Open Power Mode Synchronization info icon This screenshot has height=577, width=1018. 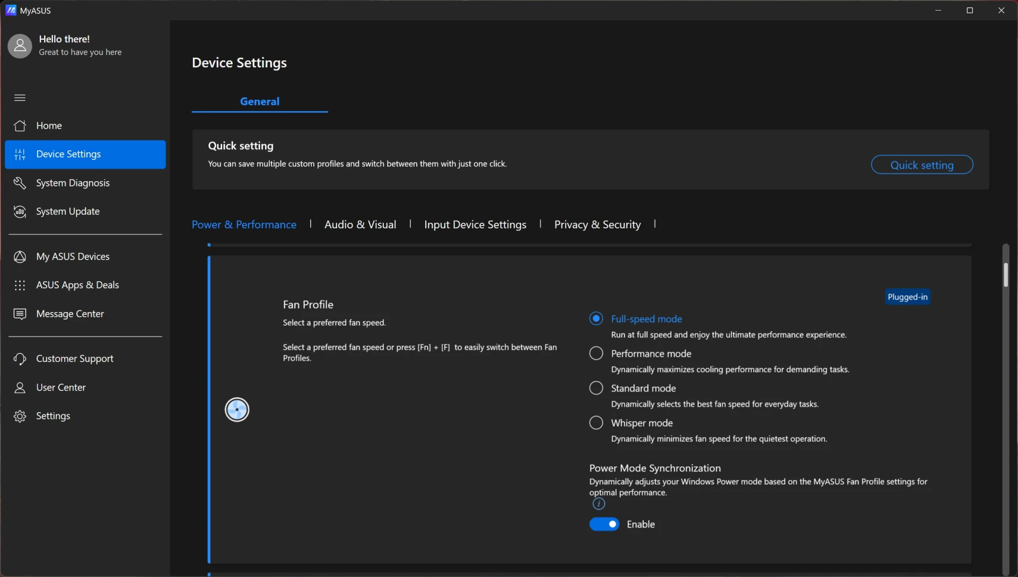coord(599,504)
